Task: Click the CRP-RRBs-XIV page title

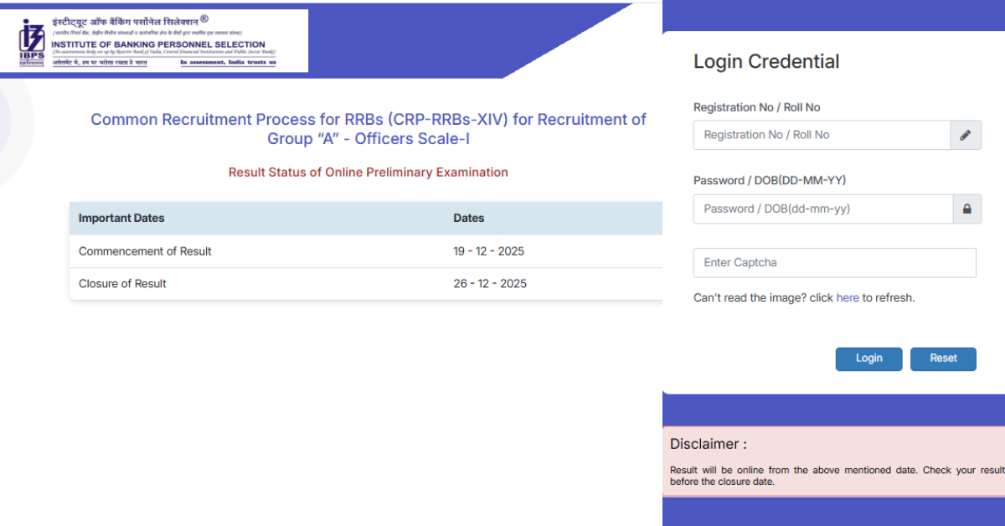Action: 368,128
